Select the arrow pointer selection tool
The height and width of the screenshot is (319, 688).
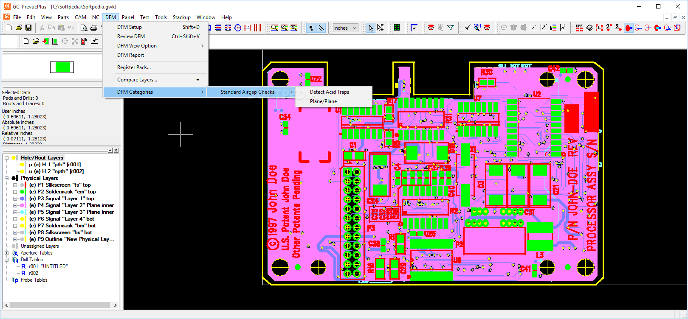coord(371,28)
